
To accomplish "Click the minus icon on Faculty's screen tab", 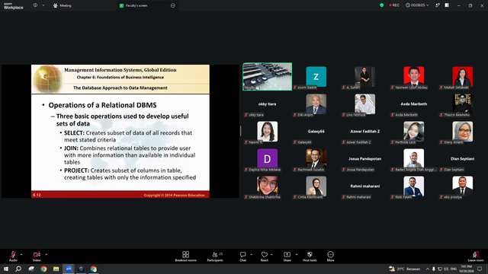I will pyautogui.click(x=173, y=5).
